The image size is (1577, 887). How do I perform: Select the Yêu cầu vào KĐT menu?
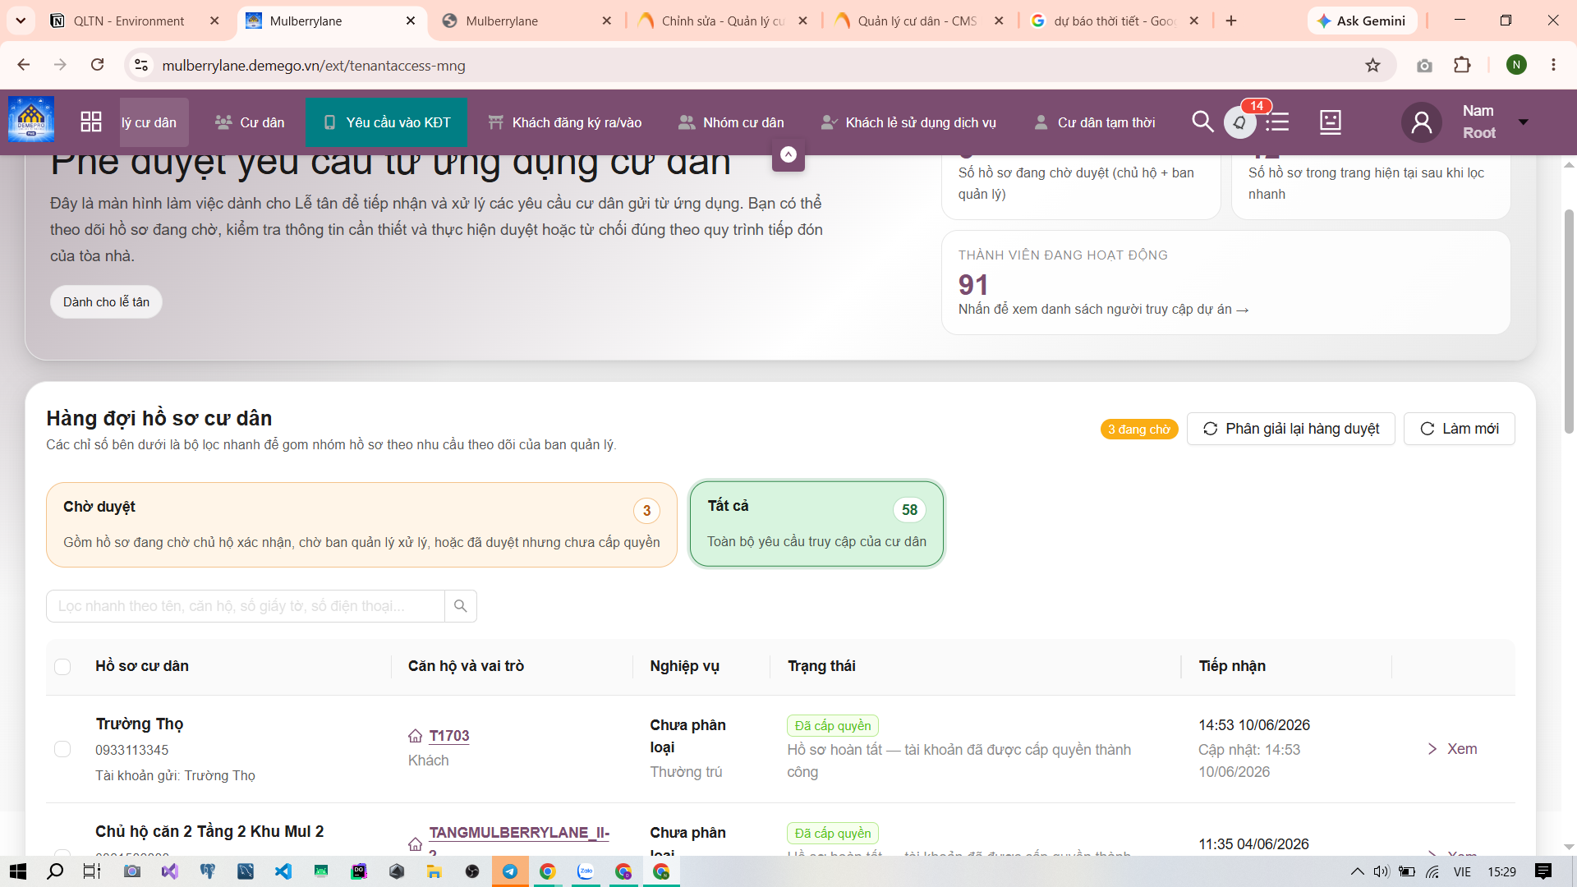pos(386,122)
